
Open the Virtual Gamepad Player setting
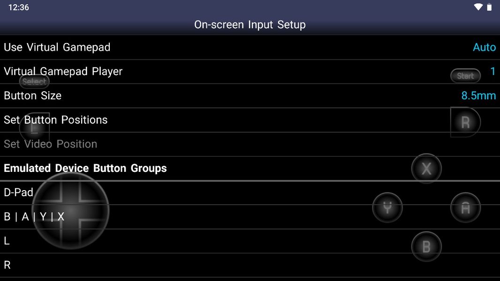point(250,71)
